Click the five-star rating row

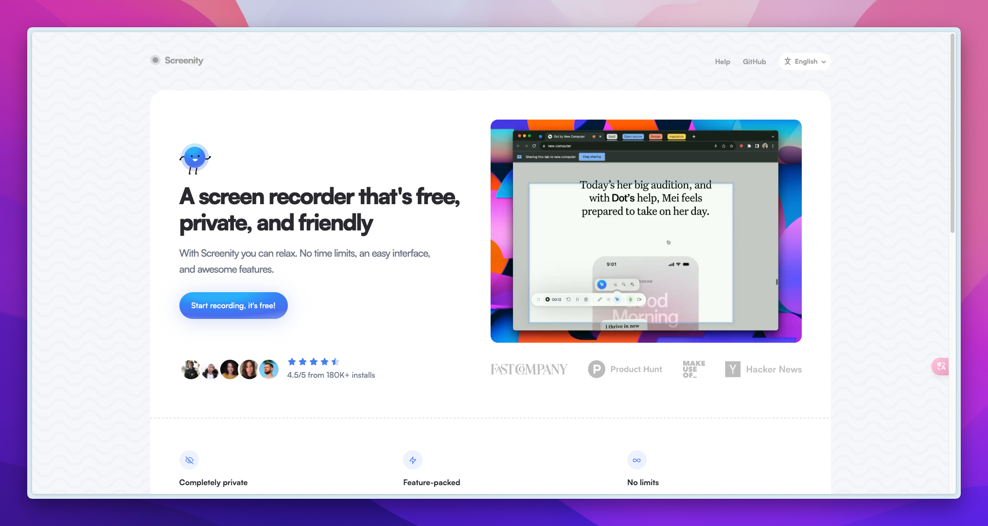click(x=313, y=362)
